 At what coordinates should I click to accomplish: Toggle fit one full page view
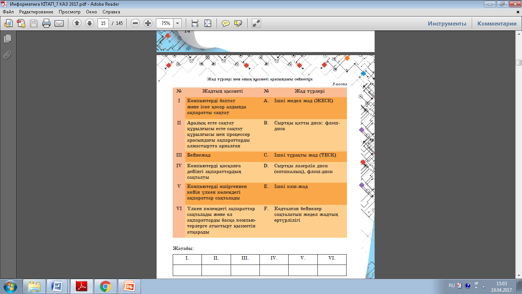click(208, 23)
